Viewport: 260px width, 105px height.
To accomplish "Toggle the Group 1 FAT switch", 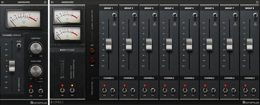I will (x=113, y=90).
